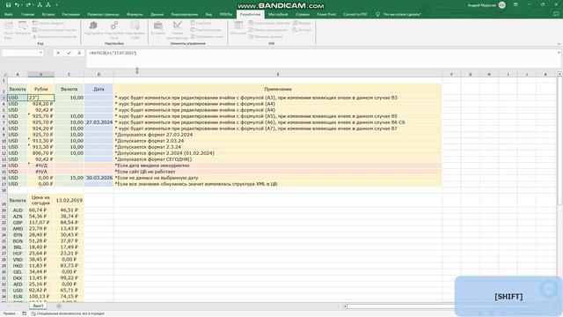
Task: Click Просмотр кода in the ribbon
Action: tap(206, 30)
